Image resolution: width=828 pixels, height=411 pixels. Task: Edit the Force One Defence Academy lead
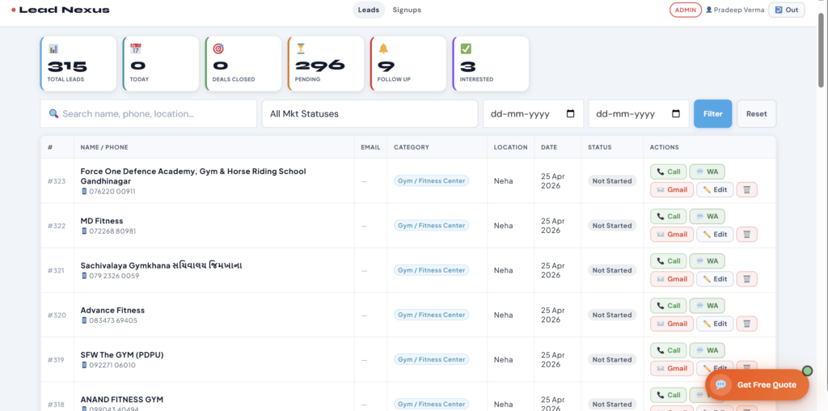point(715,189)
